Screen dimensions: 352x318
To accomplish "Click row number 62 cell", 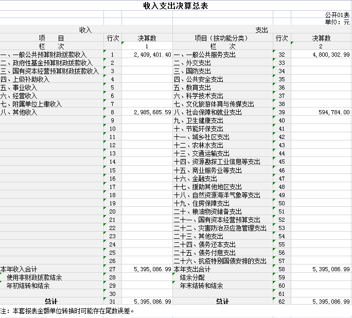I will tap(281, 302).
